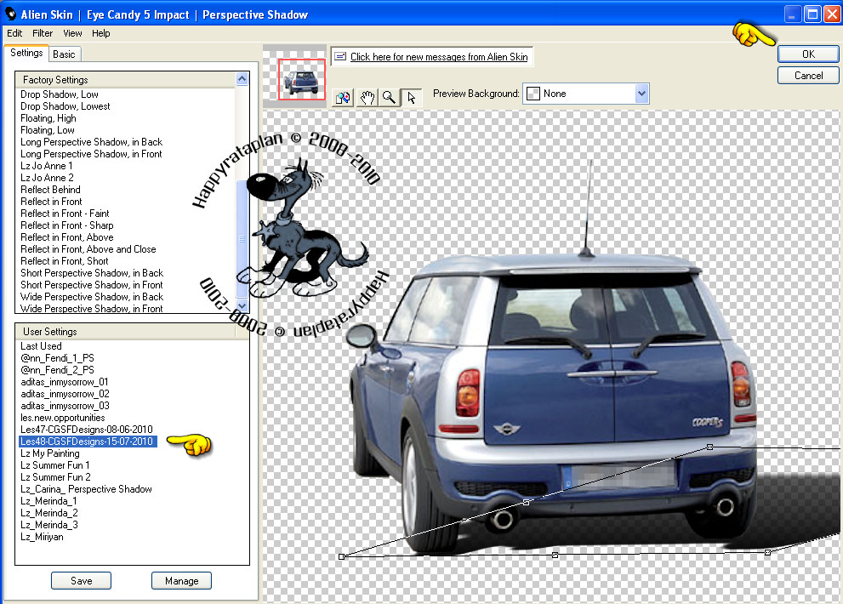Screen dimensions: 843x604
Task: Click the Alien Skin logo in title bar
Action: pyautogui.click(x=10, y=14)
